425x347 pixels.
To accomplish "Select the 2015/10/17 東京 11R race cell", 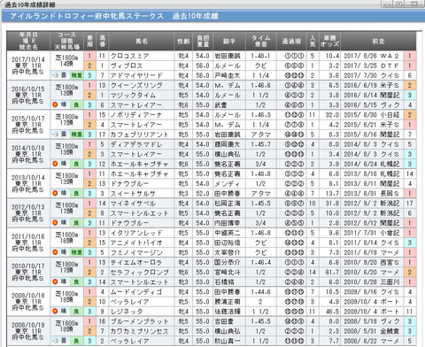I will 28,125.
